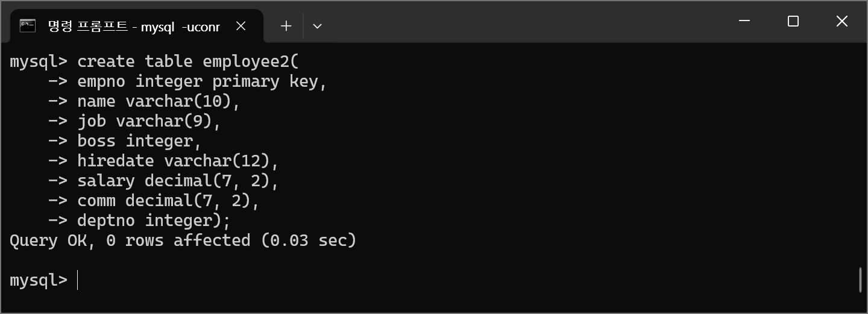The image size is (868, 314).
Task: Select the mysql command prompt tab title
Action: coord(134,27)
